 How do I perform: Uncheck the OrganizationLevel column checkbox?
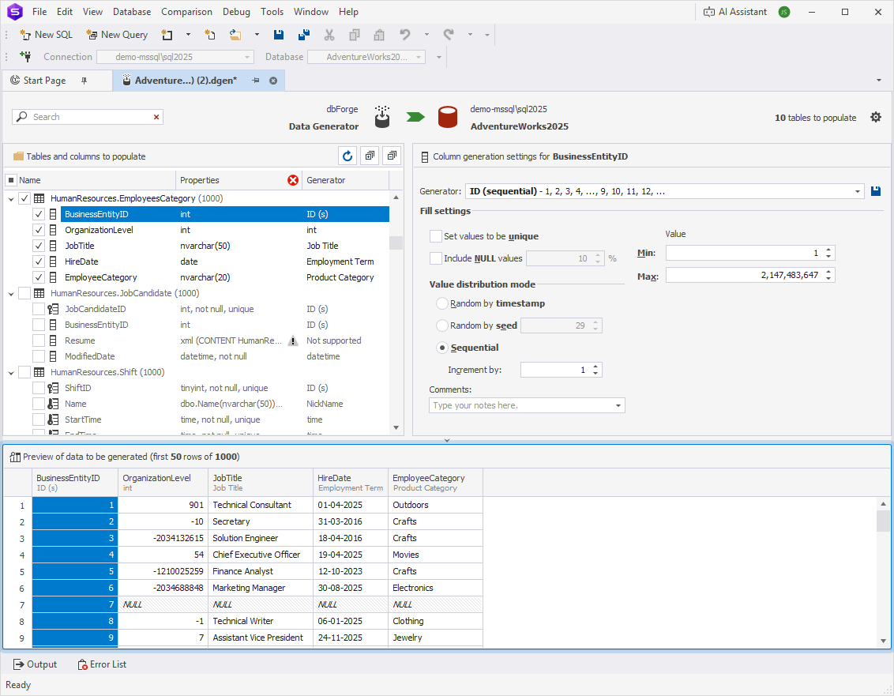[38, 230]
